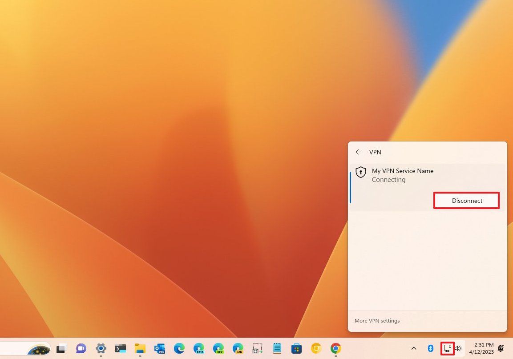Open Notepad from the taskbar

(277, 348)
